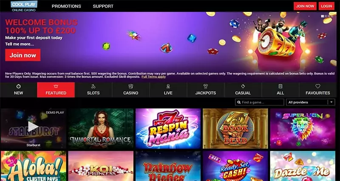This screenshot has height=181, width=340.
Task: Open the Book of Dead game thumbnail
Action: click(x=235, y=129)
